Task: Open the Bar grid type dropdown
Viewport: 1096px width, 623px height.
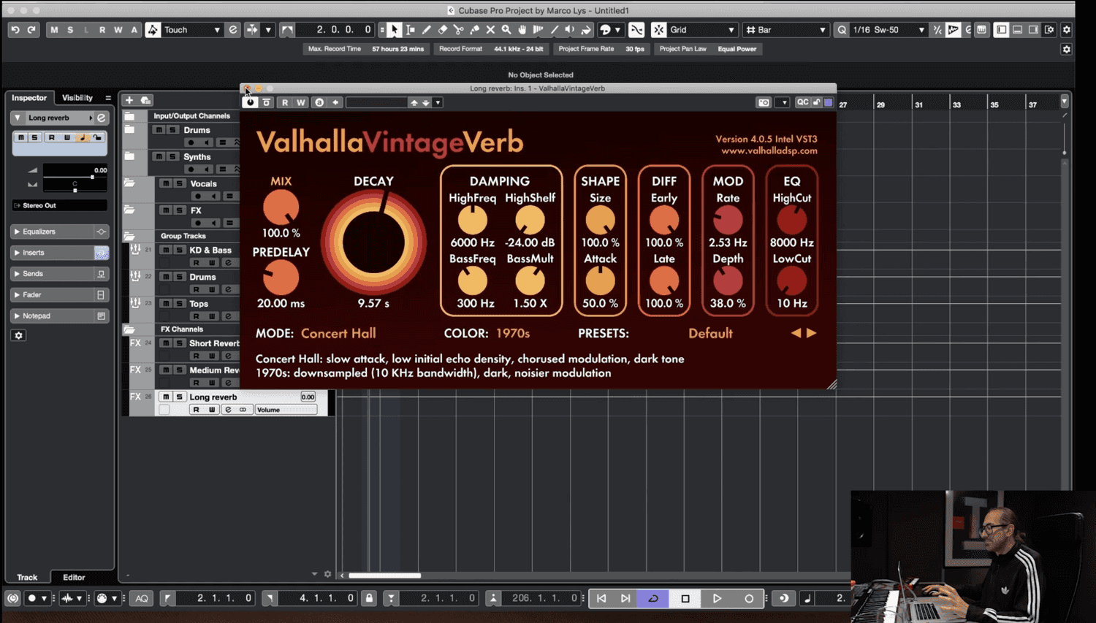Action: coord(785,30)
